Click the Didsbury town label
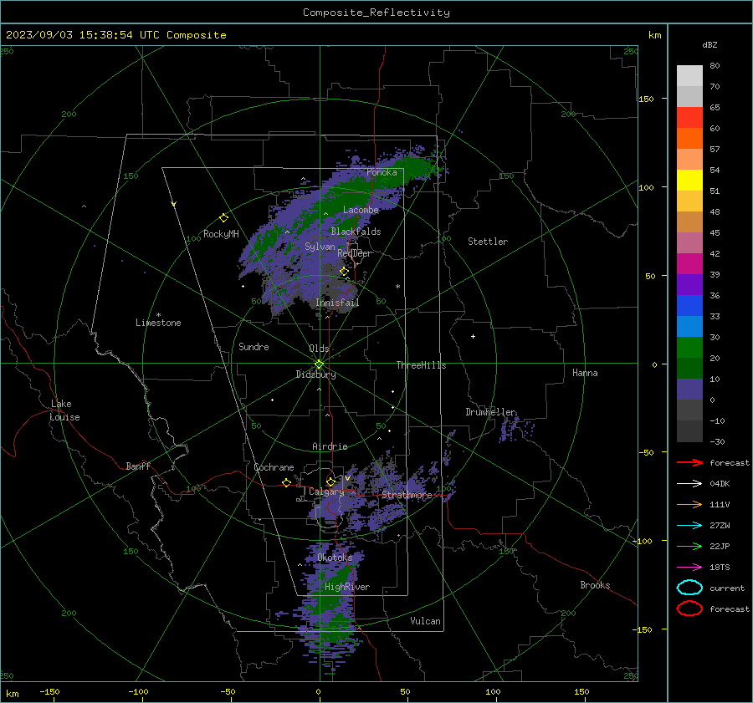This screenshot has height=703, width=753. pyautogui.click(x=315, y=374)
